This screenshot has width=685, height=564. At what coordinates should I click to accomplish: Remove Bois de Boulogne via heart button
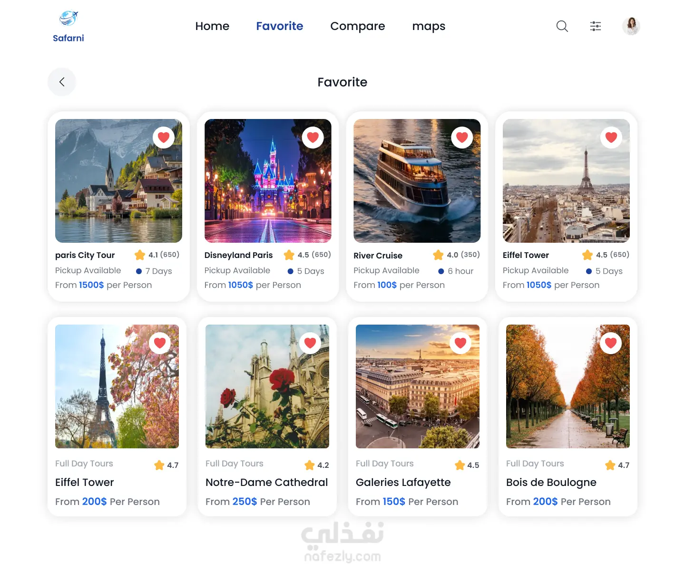(611, 343)
